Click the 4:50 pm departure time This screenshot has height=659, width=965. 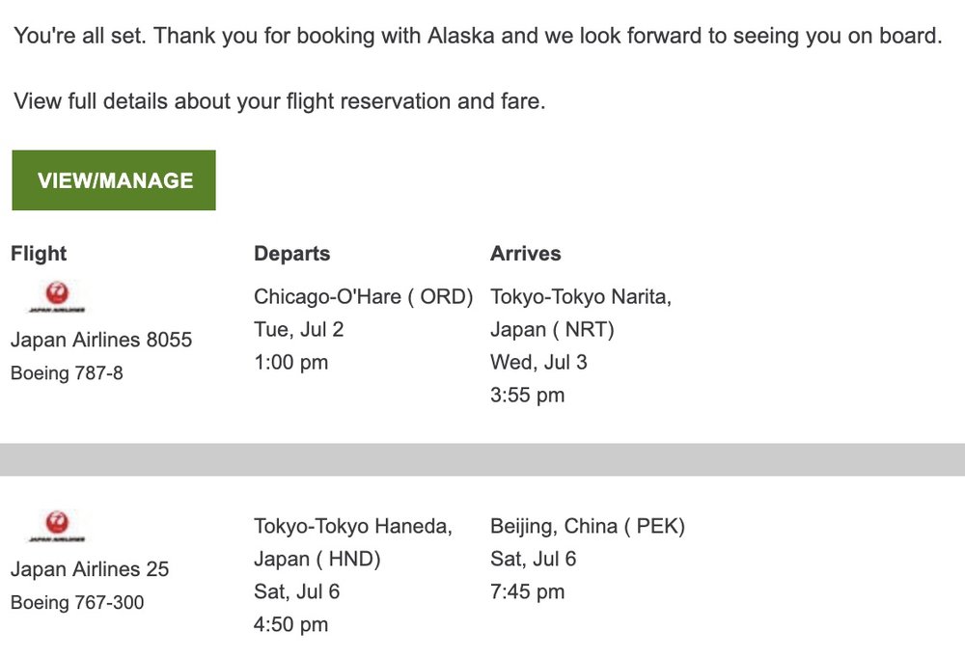290,625
